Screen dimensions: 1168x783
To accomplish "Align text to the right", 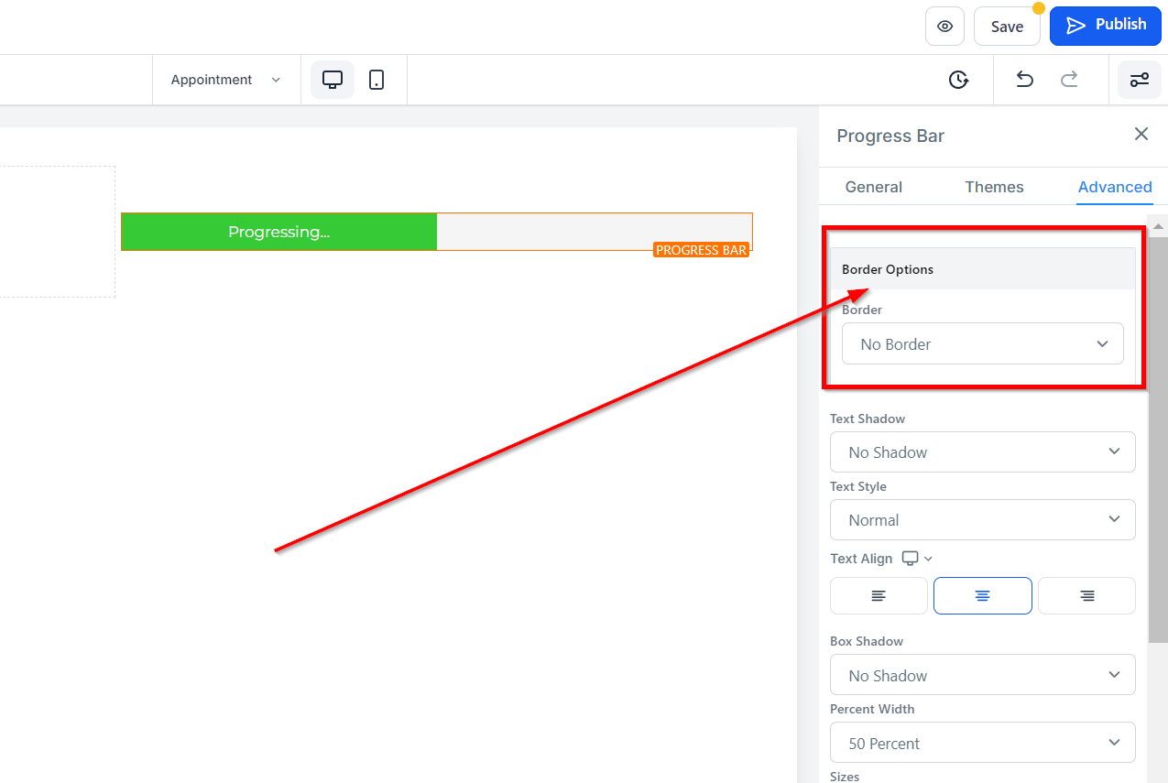I will click(x=1086, y=595).
